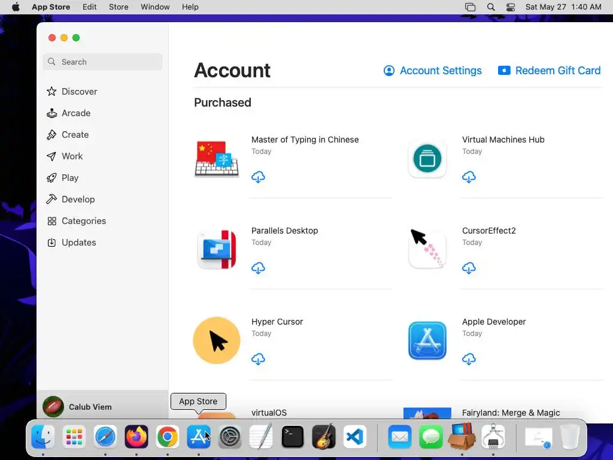Select the CursorEffect2 title

(488, 231)
